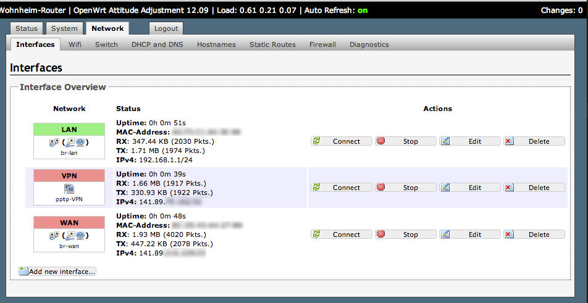Open the Diagnostics tab
Viewport: 588px width, 303px height.
(369, 44)
